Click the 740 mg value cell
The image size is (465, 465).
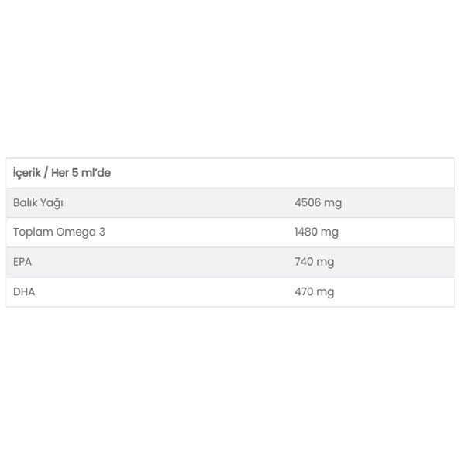click(314, 262)
